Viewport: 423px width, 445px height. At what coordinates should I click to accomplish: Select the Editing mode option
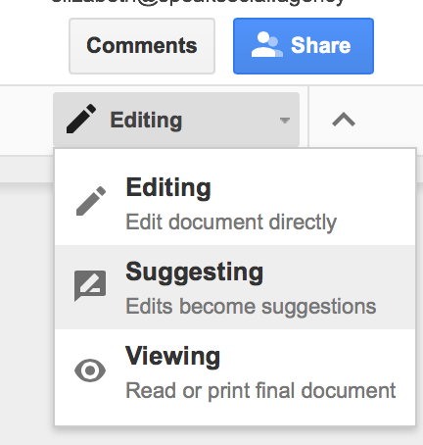pos(235,203)
